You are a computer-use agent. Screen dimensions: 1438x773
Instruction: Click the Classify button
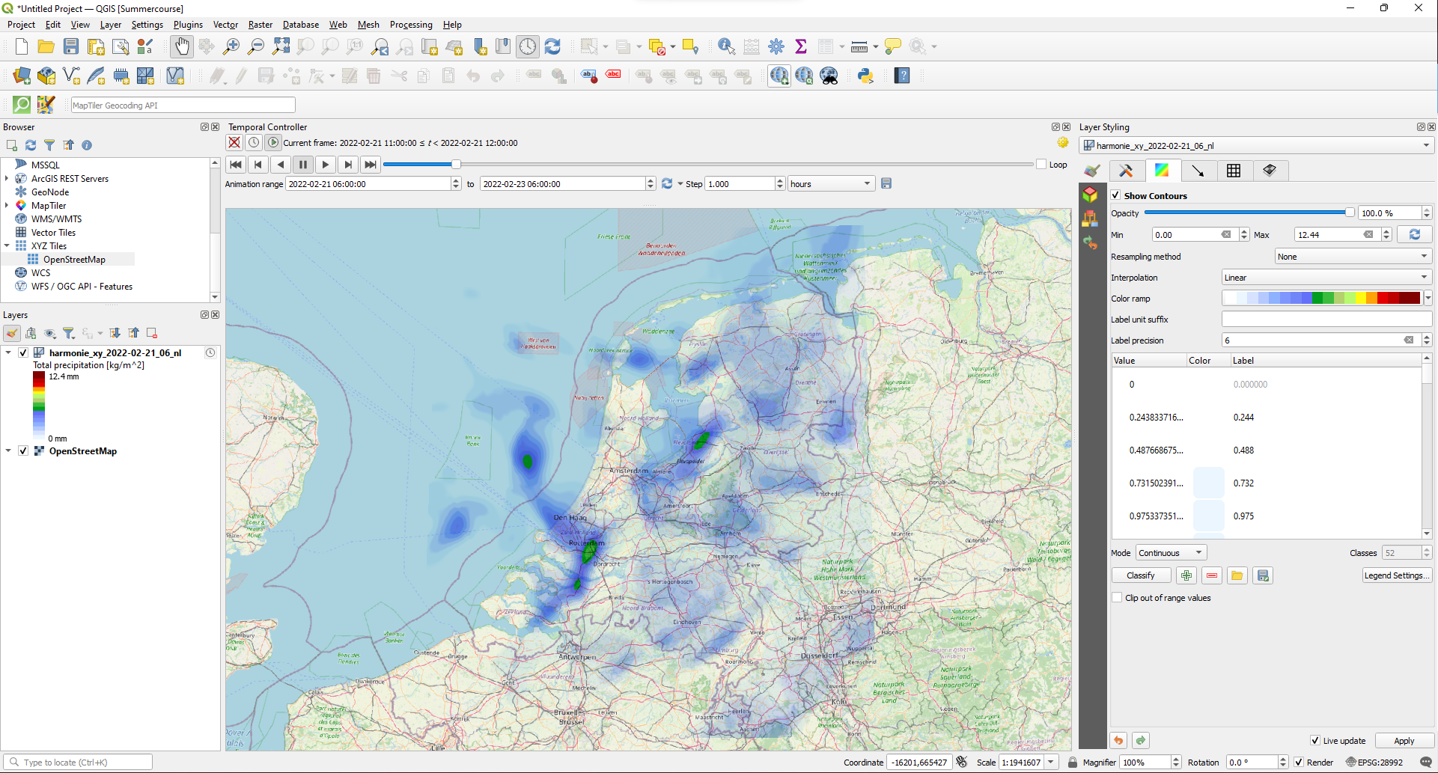1140,575
